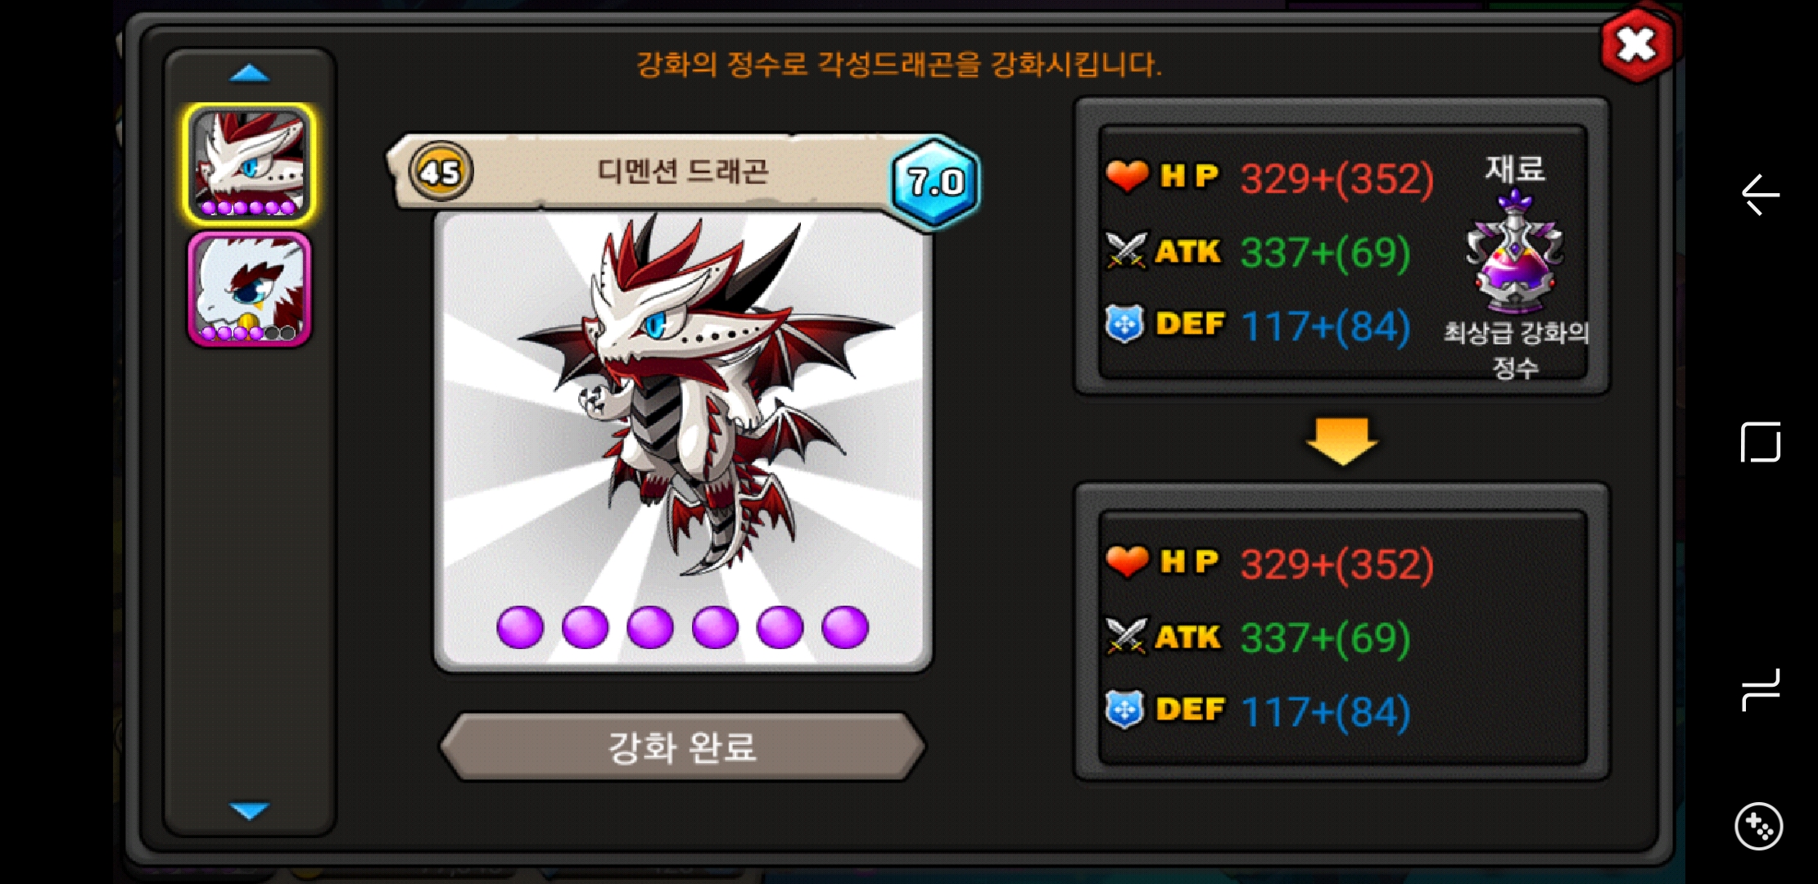Image resolution: width=1818 pixels, height=884 pixels.
Task: Tap the level 45 gold coin badge
Action: (x=441, y=172)
